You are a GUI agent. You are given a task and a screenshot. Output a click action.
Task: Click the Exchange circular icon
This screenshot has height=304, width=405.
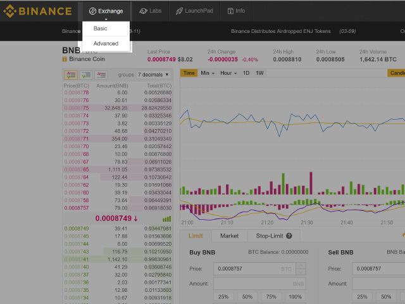[92, 11]
